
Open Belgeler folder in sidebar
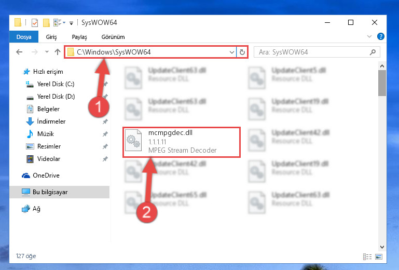[x=48, y=109]
